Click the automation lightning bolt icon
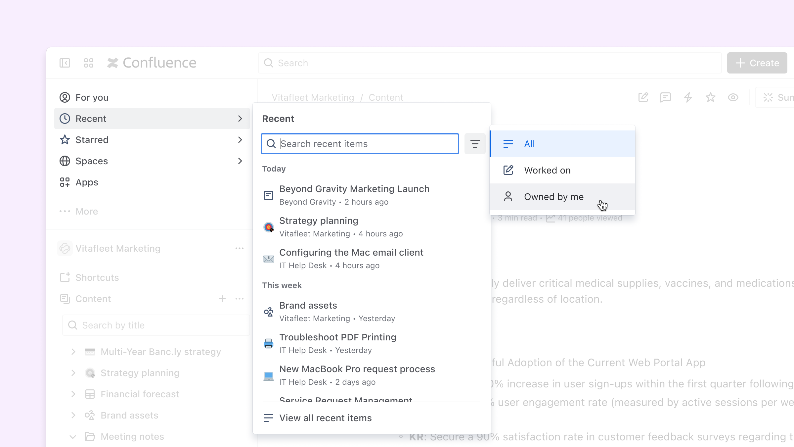This screenshot has height=447, width=794. 688,97
